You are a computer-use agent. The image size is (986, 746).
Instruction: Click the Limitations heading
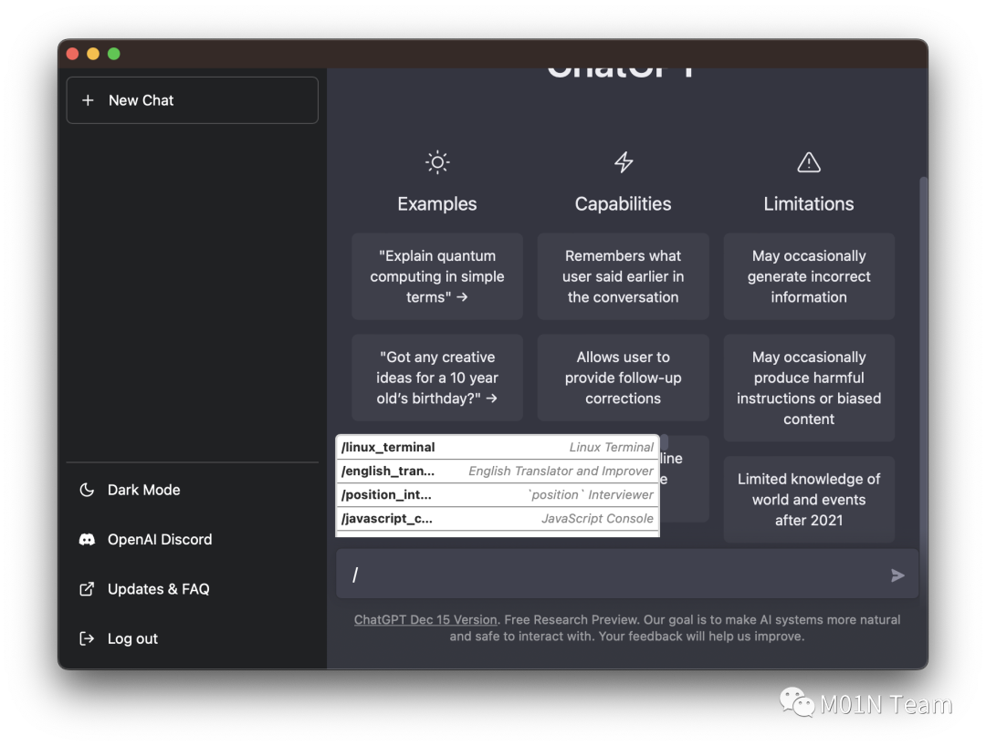[x=809, y=204]
